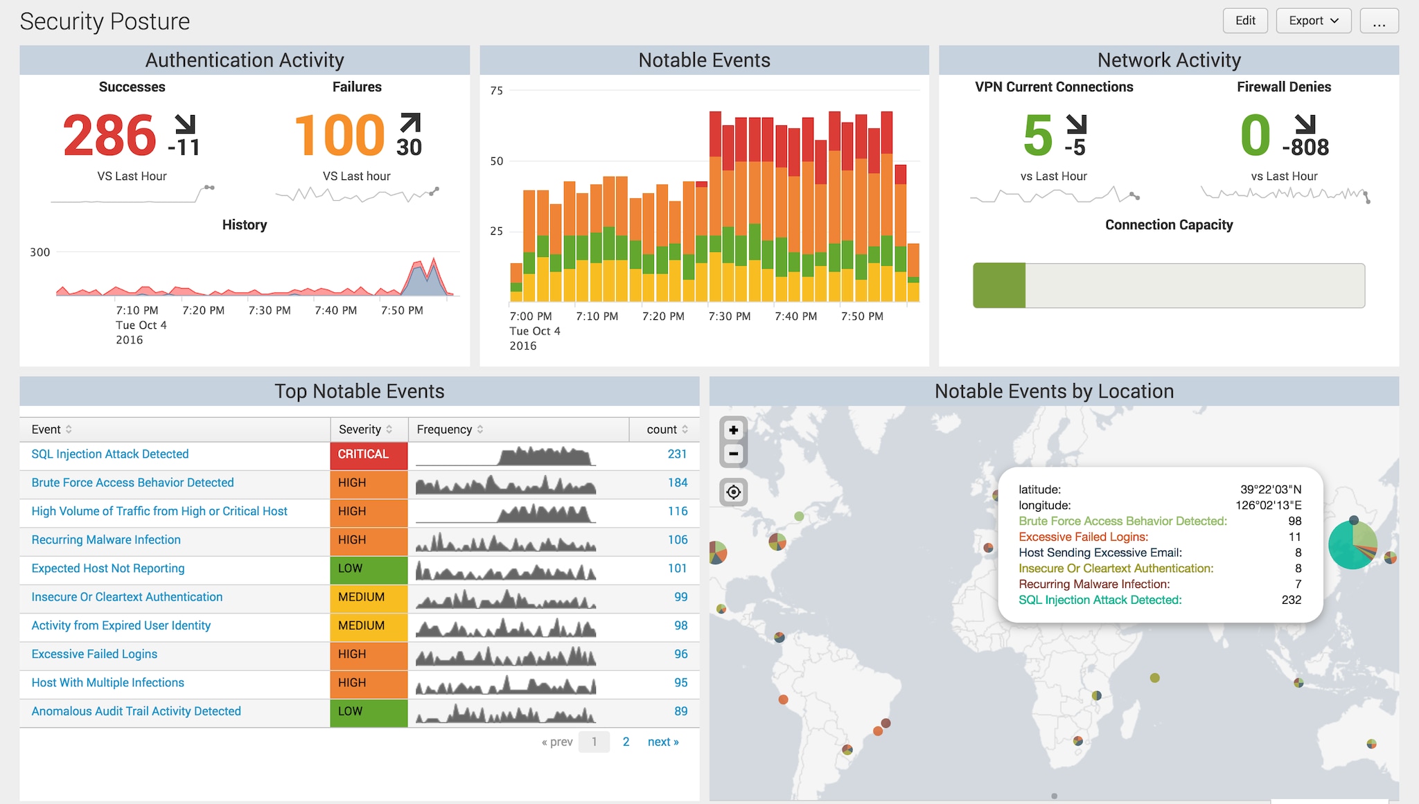Viewport: 1419px width, 804px height.
Task: Click the SQL Injection Attack Detected link
Action: coord(110,453)
